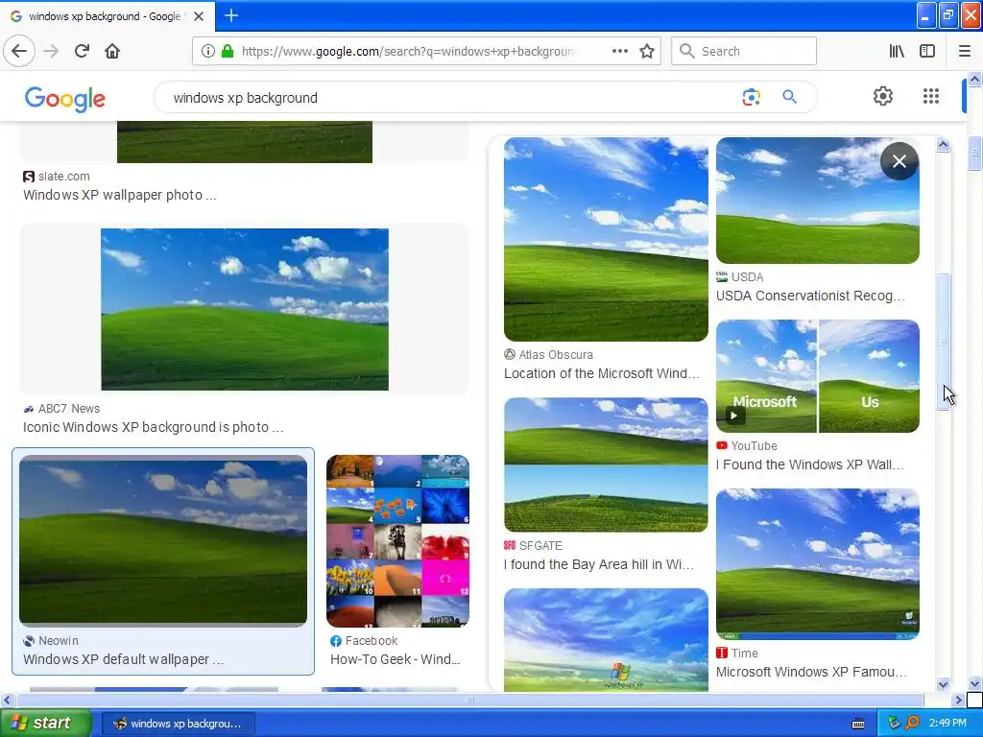Toggle the sidebar view icon
Screen dimensions: 983x737
[x=927, y=51]
